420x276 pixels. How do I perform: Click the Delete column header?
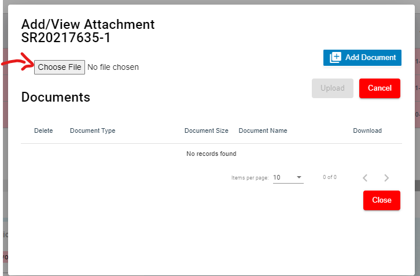(x=43, y=130)
